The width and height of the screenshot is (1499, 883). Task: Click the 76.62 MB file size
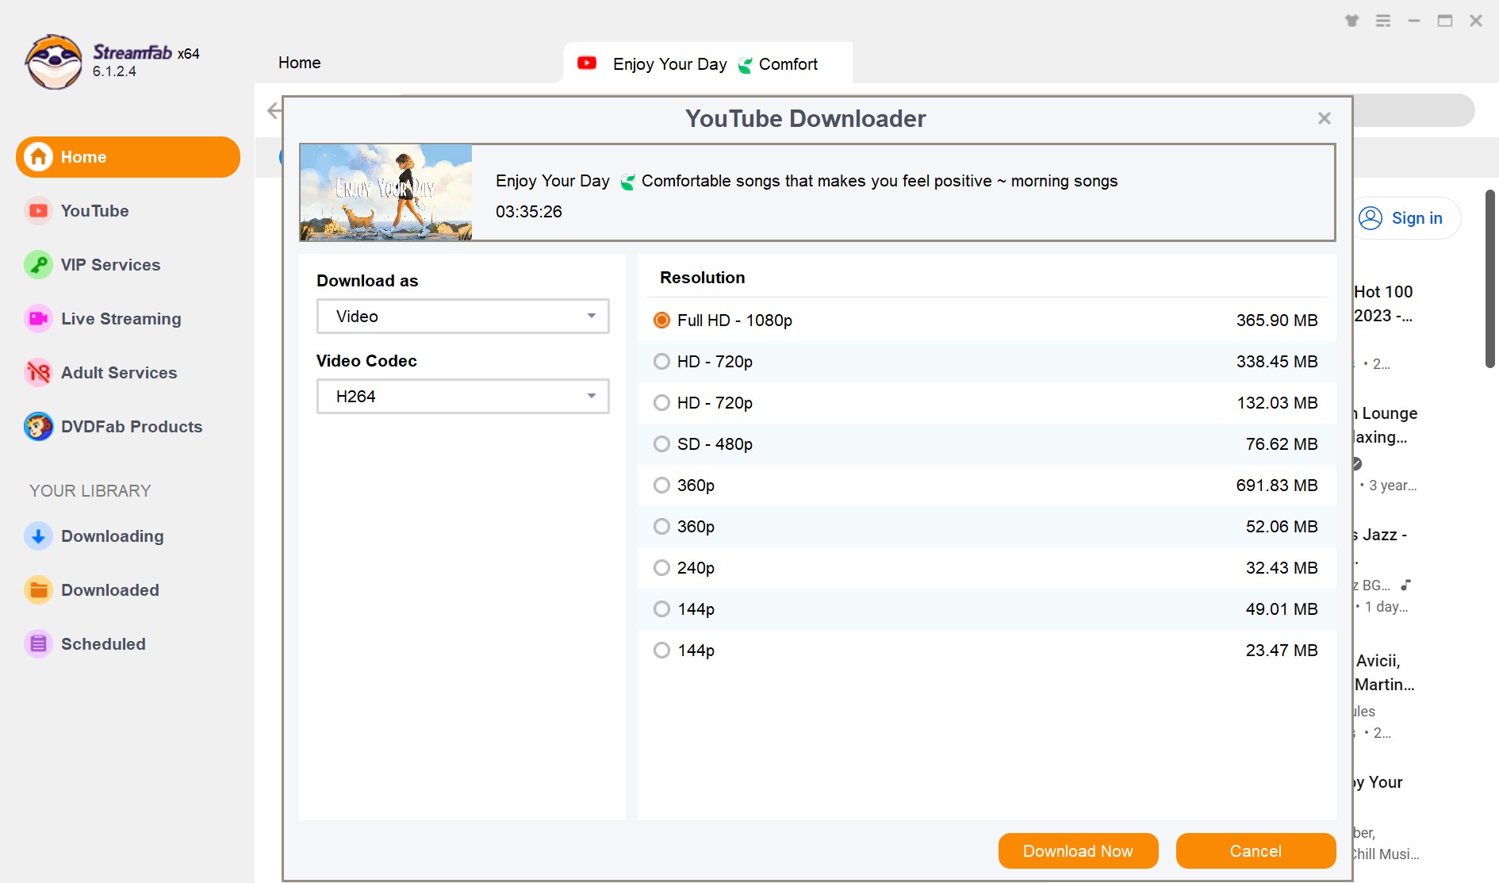(1282, 444)
